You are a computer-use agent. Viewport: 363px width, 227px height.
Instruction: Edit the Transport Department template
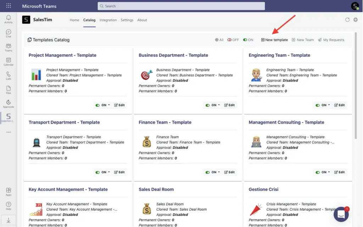[119, 172]
